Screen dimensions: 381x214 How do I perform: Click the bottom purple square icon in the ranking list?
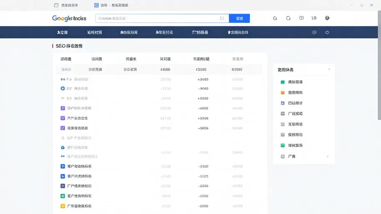(63, 128)
